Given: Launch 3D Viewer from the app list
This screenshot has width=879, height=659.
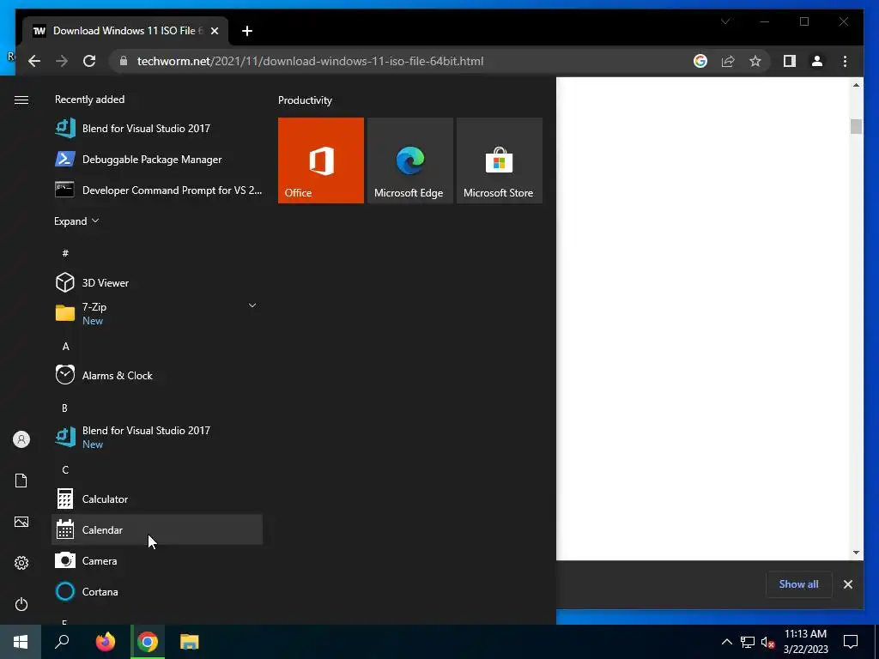Looking at the screenshot, I should (157, 282).
